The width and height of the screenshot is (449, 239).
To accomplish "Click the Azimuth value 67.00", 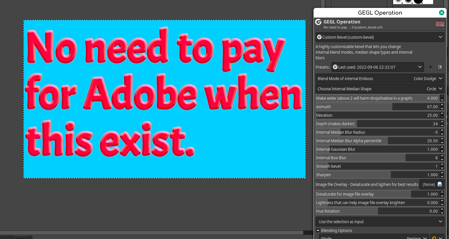I will point(432,107).
